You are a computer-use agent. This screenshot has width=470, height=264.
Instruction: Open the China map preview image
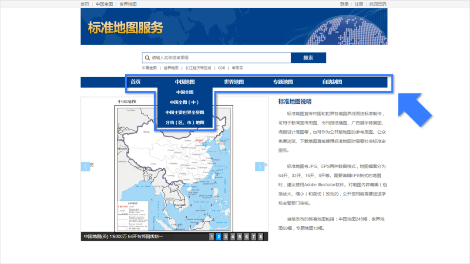(174, 168)
